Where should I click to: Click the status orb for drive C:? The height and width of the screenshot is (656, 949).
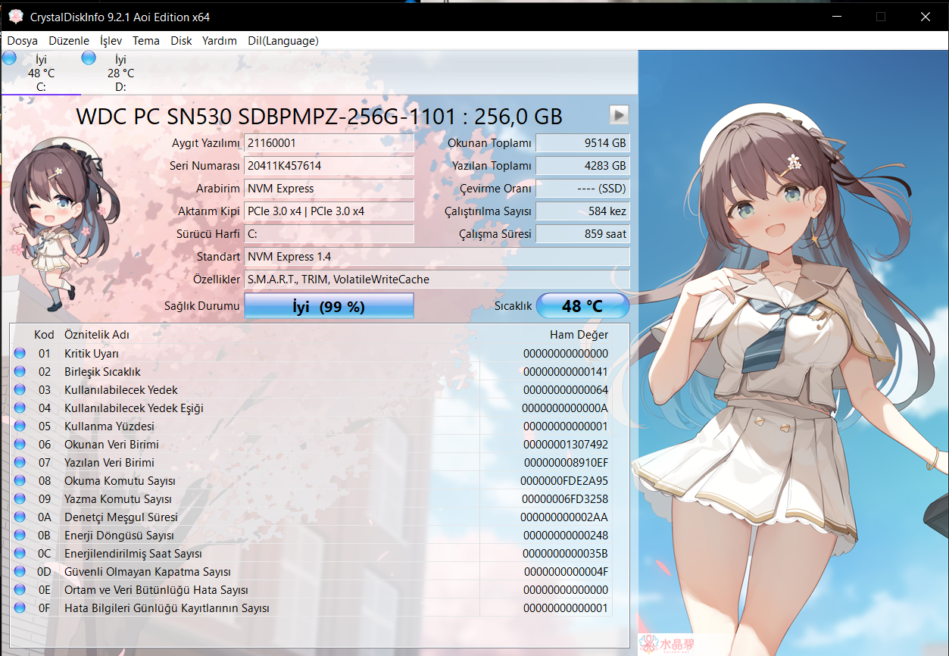(9, 58)
